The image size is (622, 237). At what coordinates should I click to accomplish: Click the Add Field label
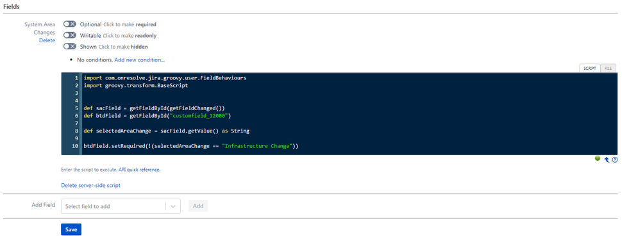43,206
